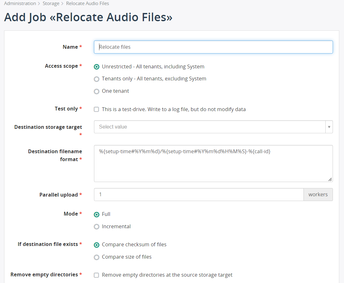Click the textarea resize handle icon
This screenshot has height=283, width=344.
pos(330,179)
